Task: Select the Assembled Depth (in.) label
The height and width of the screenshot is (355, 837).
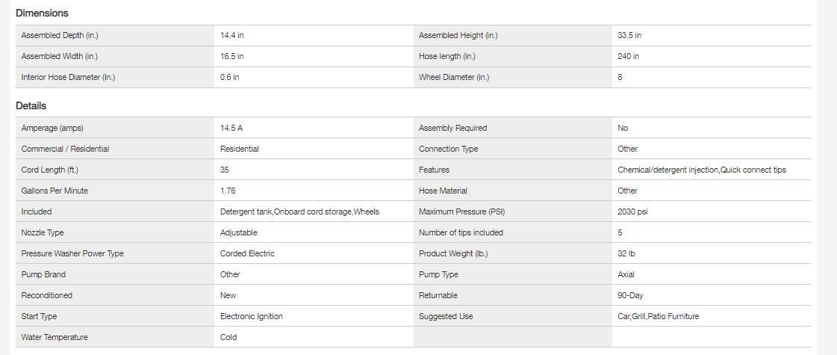Action: click(60, 35)
